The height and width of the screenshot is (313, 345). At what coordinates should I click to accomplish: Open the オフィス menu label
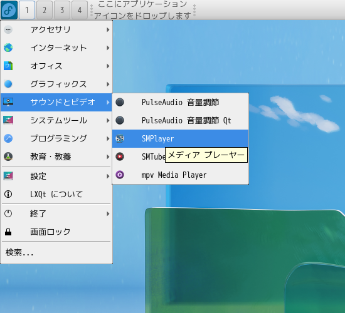point(46,66)
